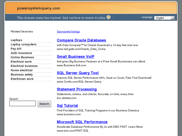Select Home electrical related search
The height and width of the screenshot is (136, 182).
tap(22, 70)
